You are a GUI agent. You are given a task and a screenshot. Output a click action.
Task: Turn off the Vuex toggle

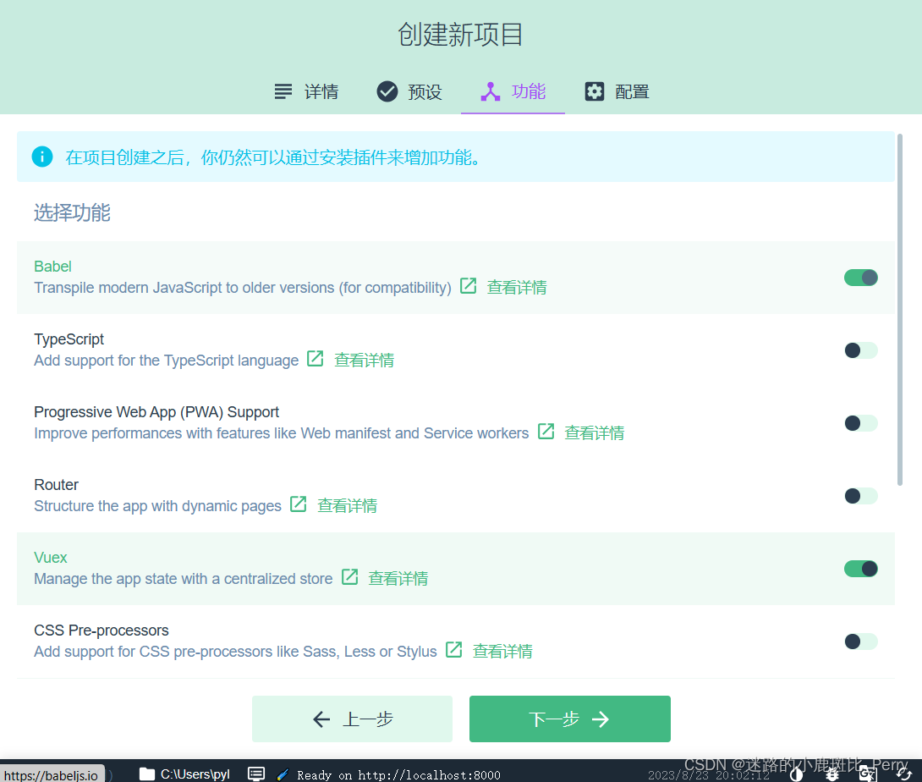[x=860, y=569]
